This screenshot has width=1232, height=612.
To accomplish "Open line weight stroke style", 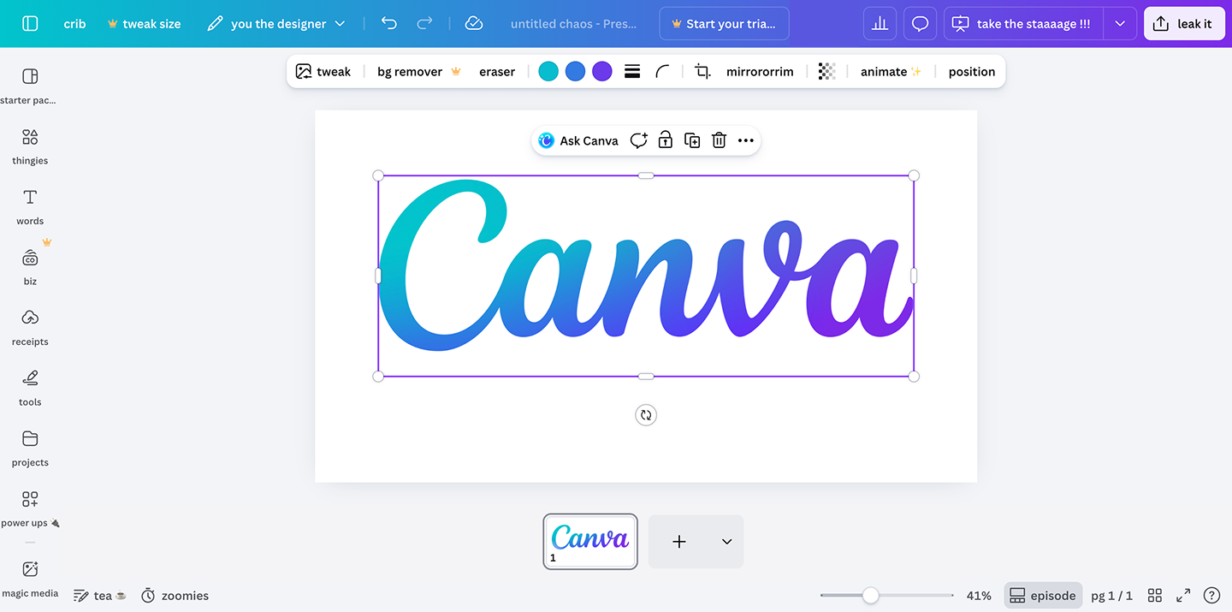I will (x=632, y=72).
